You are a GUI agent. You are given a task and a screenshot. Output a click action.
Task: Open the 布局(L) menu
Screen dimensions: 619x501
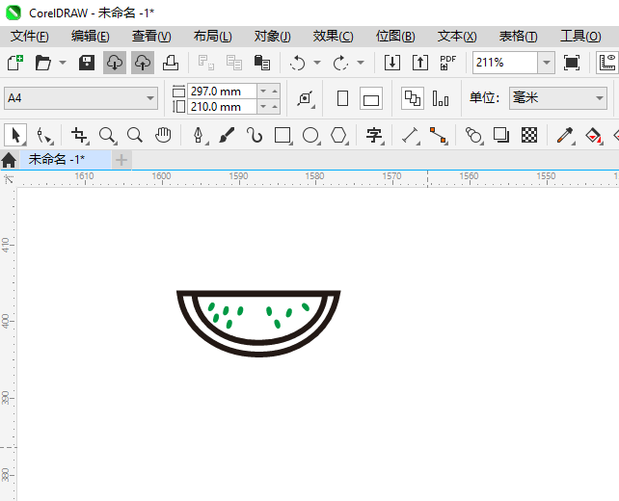(213, 37)
